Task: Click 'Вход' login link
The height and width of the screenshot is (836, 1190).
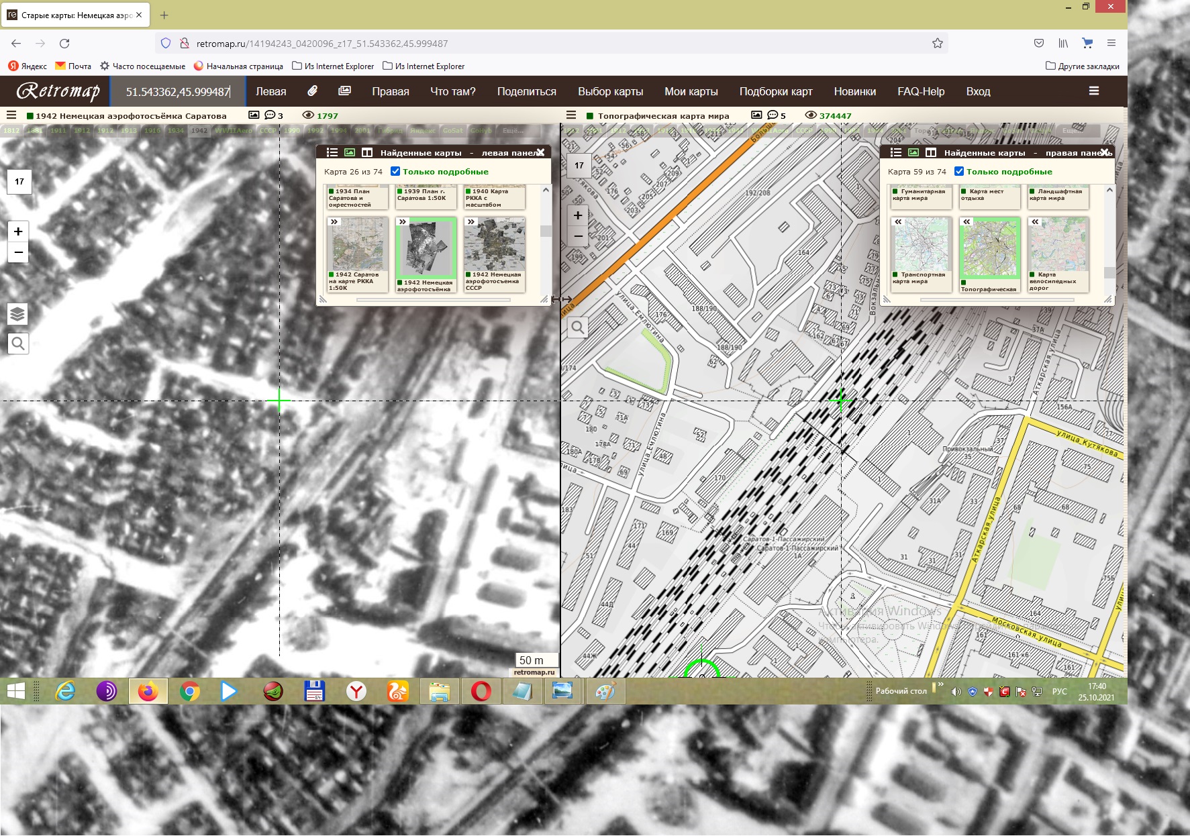Action: (x=978, y=91)
